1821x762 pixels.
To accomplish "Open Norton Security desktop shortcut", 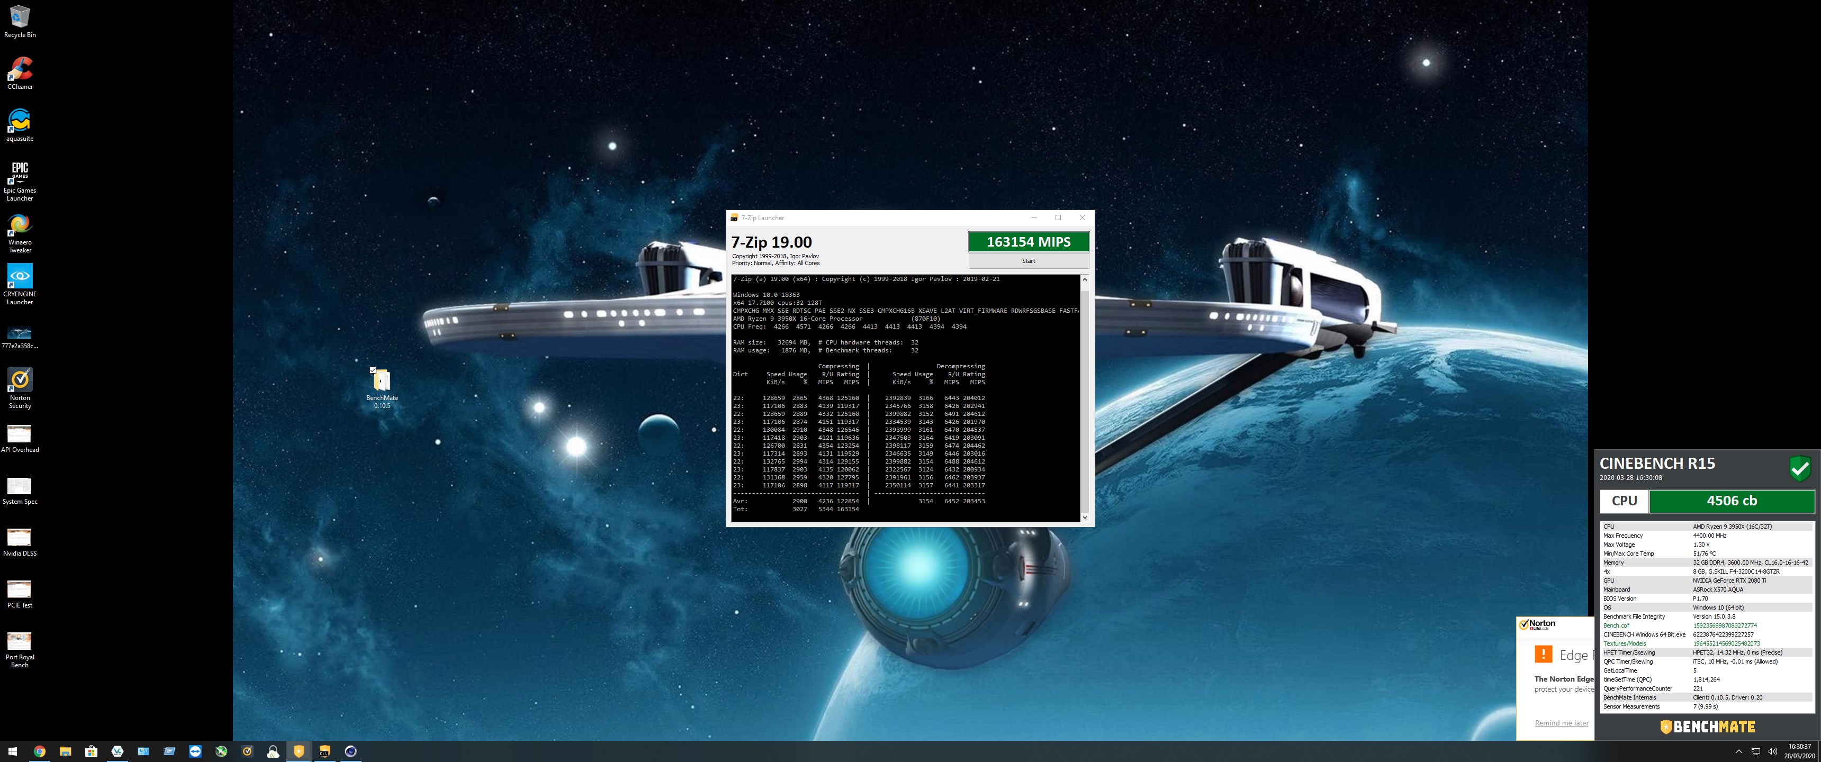I will (20, 388).
